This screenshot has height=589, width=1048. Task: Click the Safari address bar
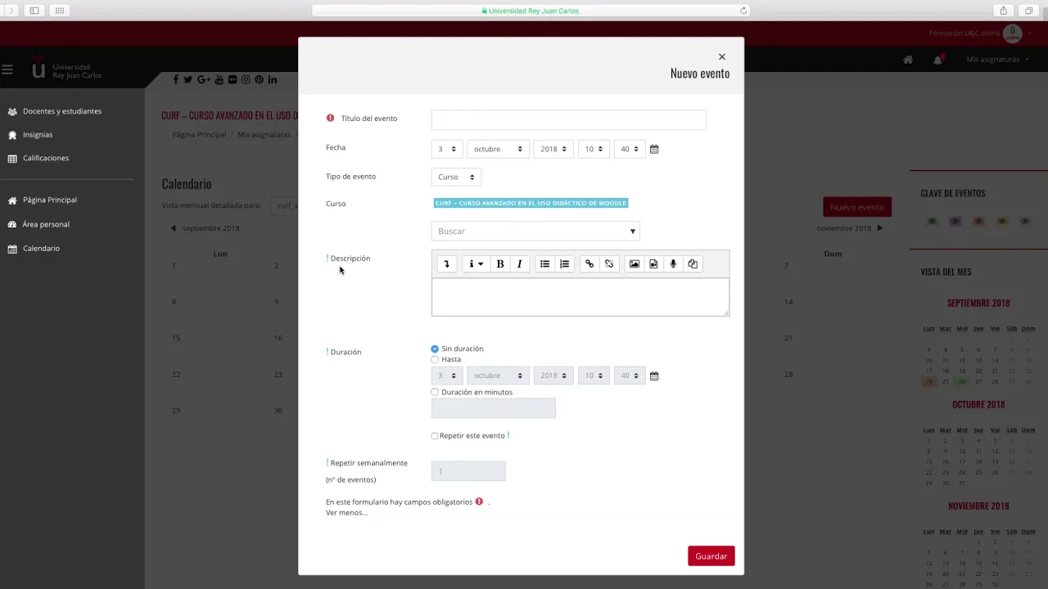[531, 11]
